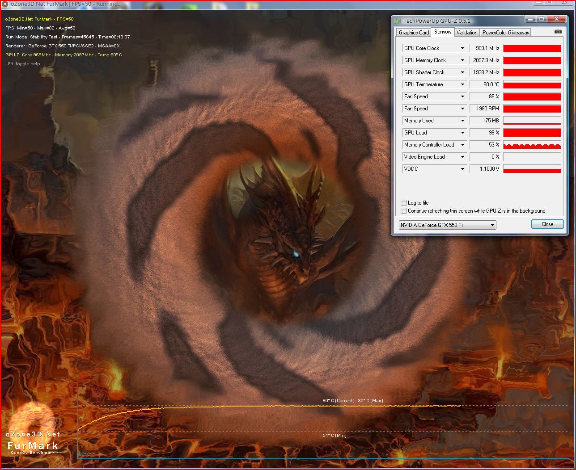The width and height of the screenshot is (576, 470).
Task: Click the 51° C (Min) graph label
Action: pyautogui.click(x=335, y=436)
